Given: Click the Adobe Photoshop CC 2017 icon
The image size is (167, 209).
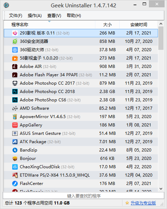Looking at the screenshot, I should pyautogui.click(x=15, y=83).
